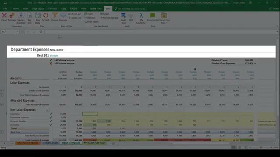The width and height of the screenshot is (280, 157).
Task: Click the Vena Close connection icon
Action: [4, 16]
